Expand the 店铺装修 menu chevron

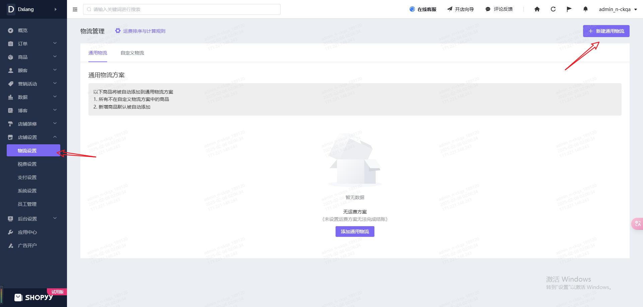point(55,124)
